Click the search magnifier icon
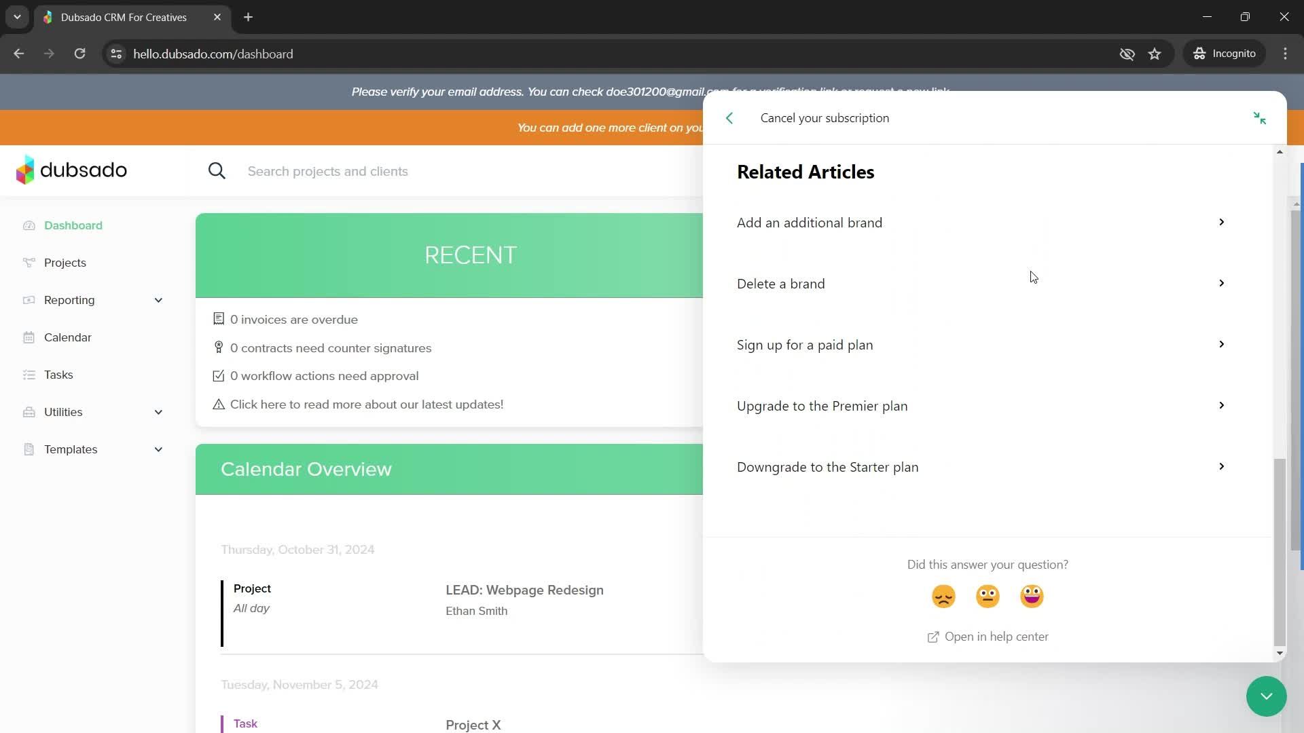Screen dimensions: 1304x733 217,171
